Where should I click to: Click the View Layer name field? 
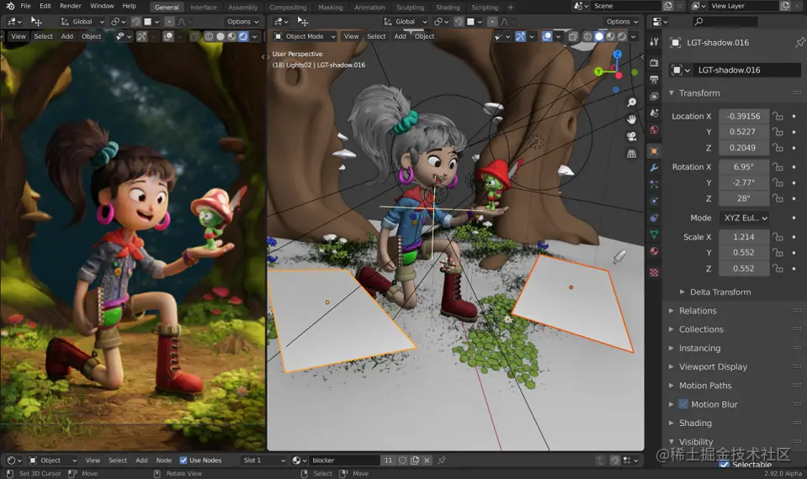pyautogui.click(x=743, y=6)
